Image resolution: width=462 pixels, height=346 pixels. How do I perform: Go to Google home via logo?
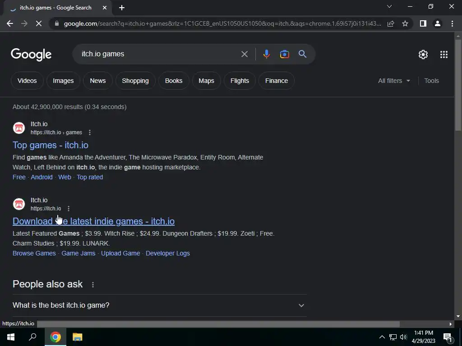pos(31,55)
